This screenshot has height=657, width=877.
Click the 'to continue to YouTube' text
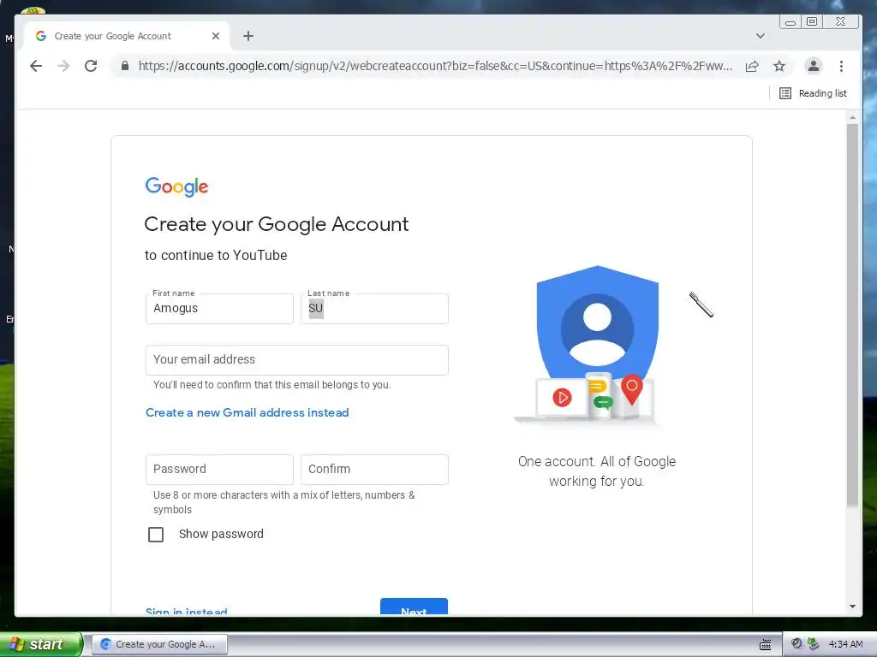(216, 255)
